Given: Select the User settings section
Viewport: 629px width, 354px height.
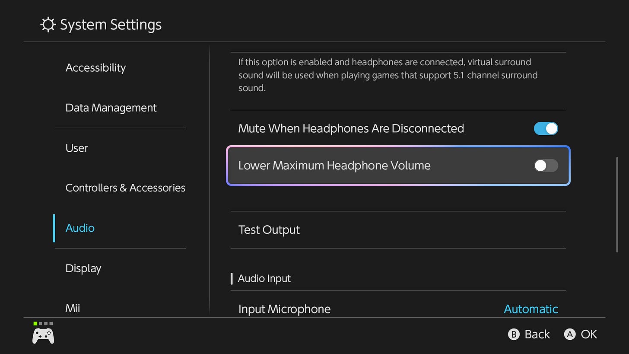Looking at the screenshot, I should pos(76,148).
